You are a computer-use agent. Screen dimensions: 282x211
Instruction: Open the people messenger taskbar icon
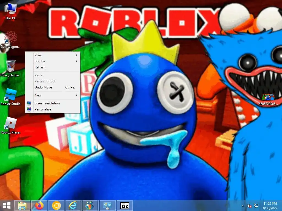coord(90,206)
